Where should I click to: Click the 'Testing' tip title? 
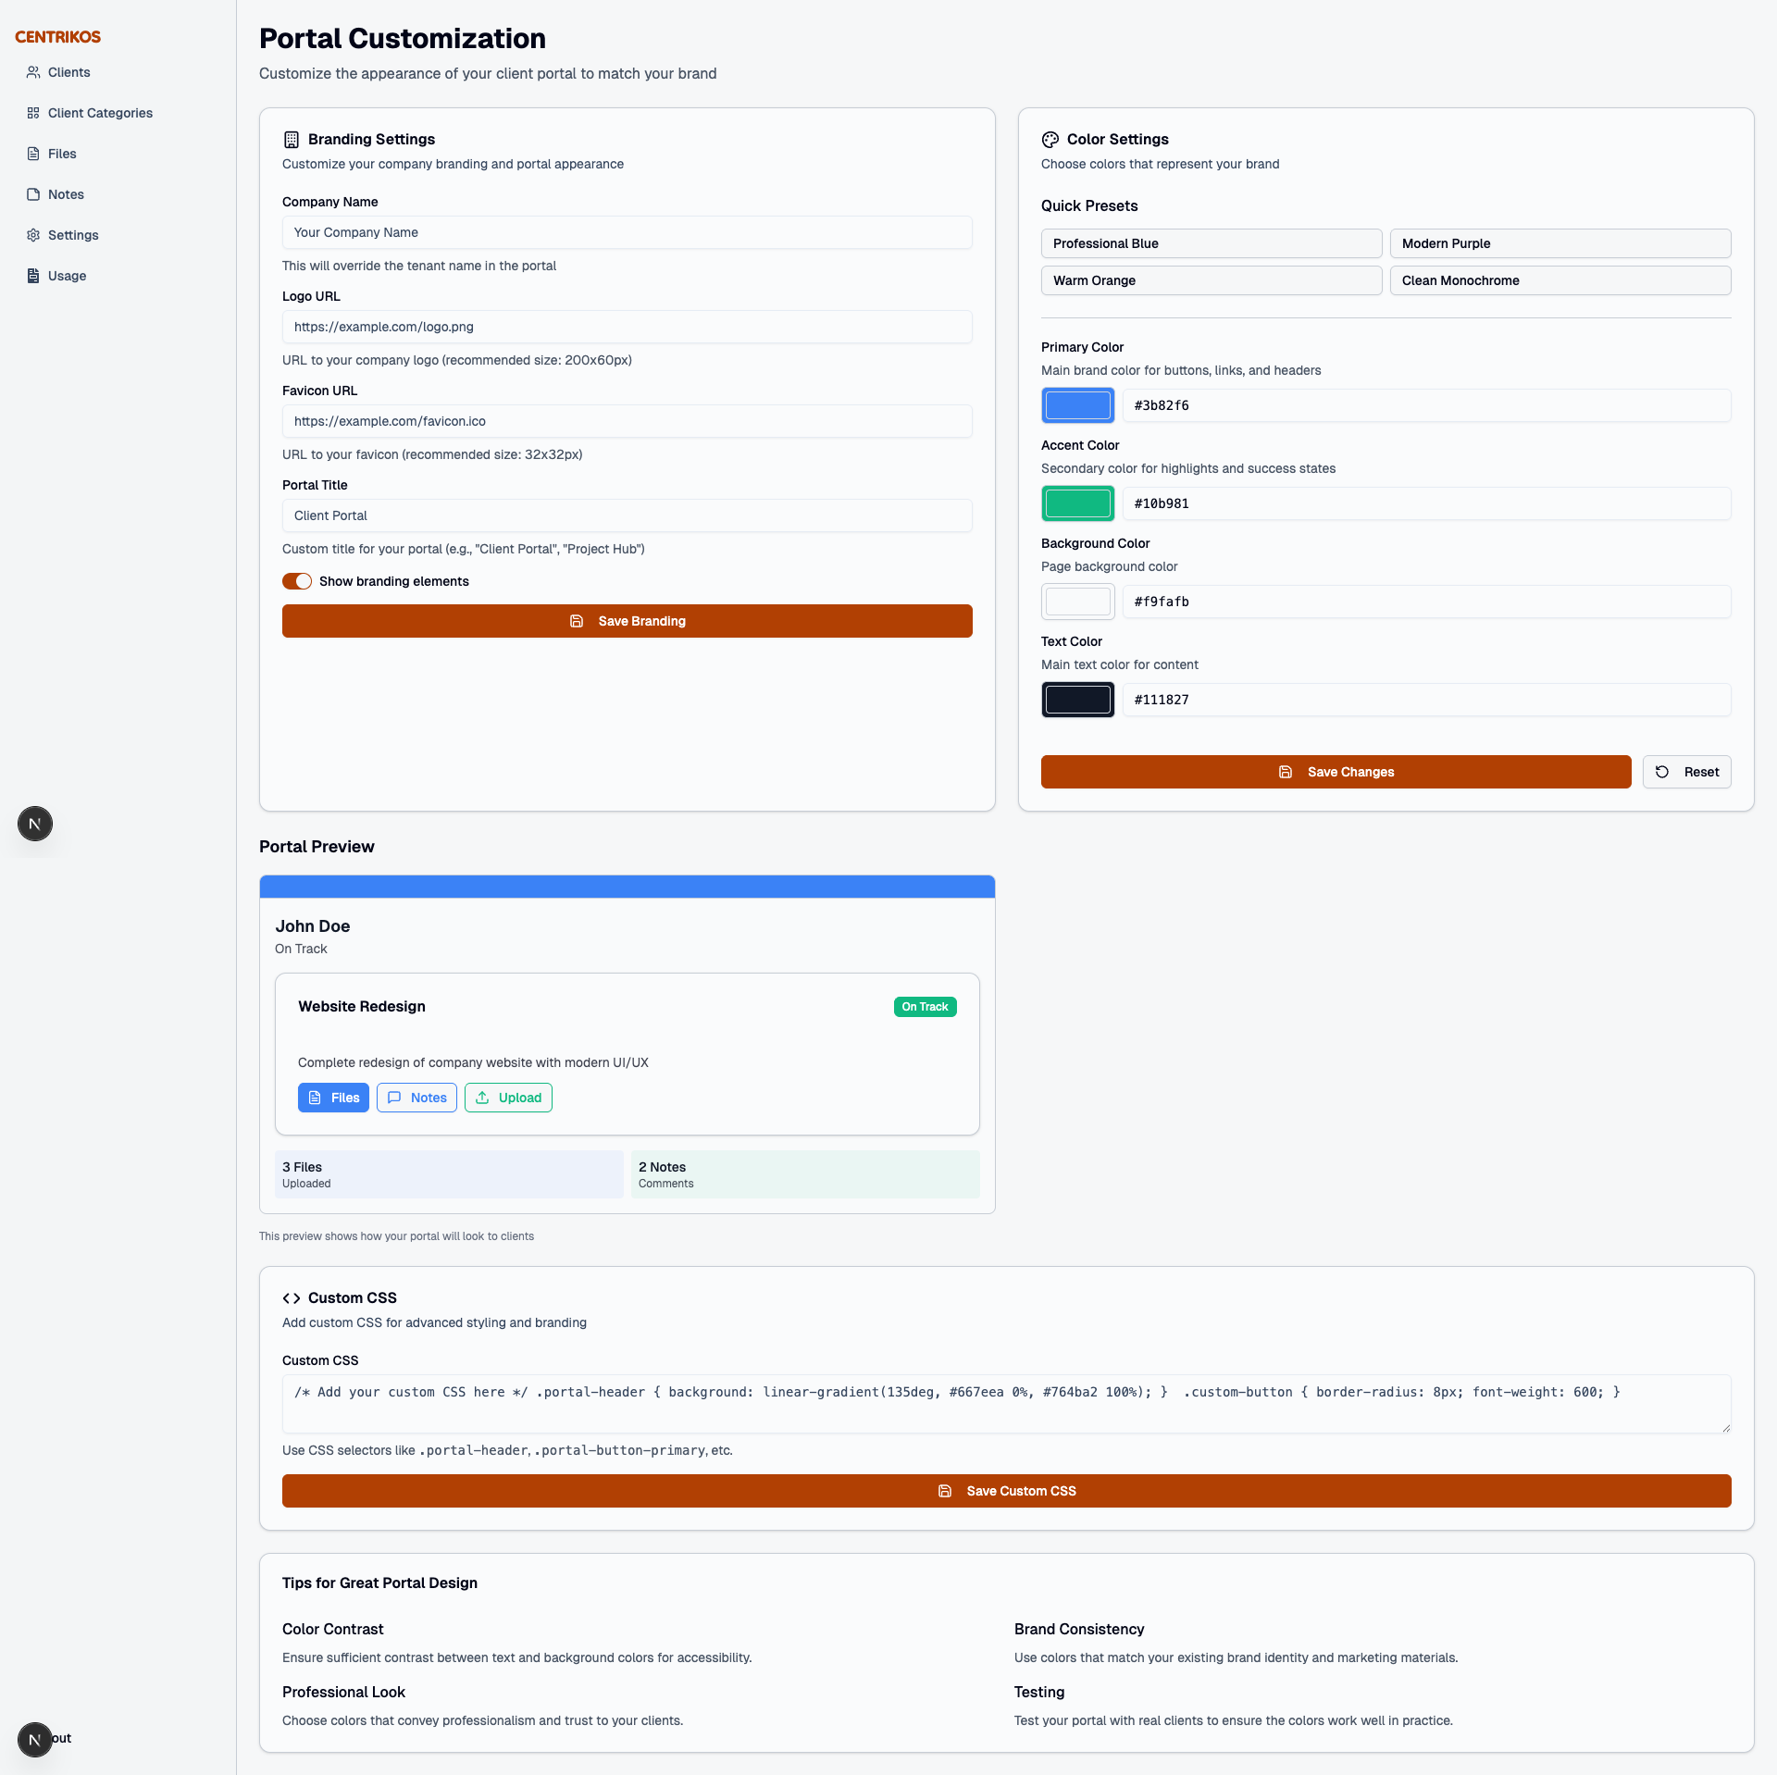click(x=1039, y=1693)
